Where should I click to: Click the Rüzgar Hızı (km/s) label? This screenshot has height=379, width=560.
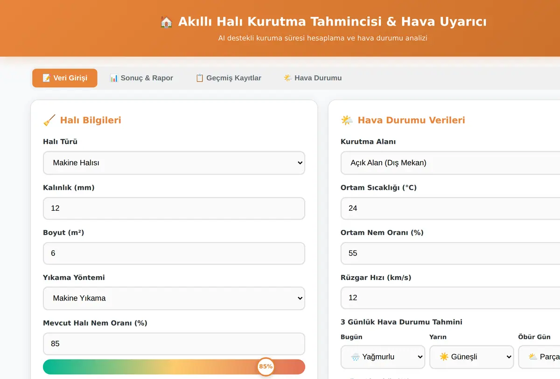pyautogui.click(x=376, y=277)
